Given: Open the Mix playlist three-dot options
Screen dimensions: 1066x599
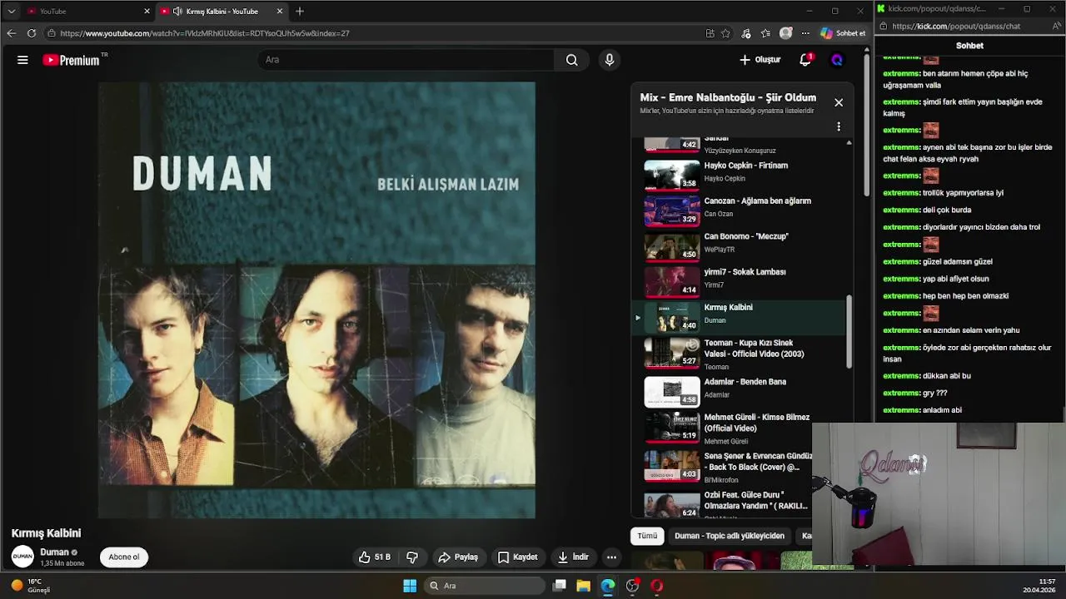Looking at the screenshot, I should coord(839,126).
